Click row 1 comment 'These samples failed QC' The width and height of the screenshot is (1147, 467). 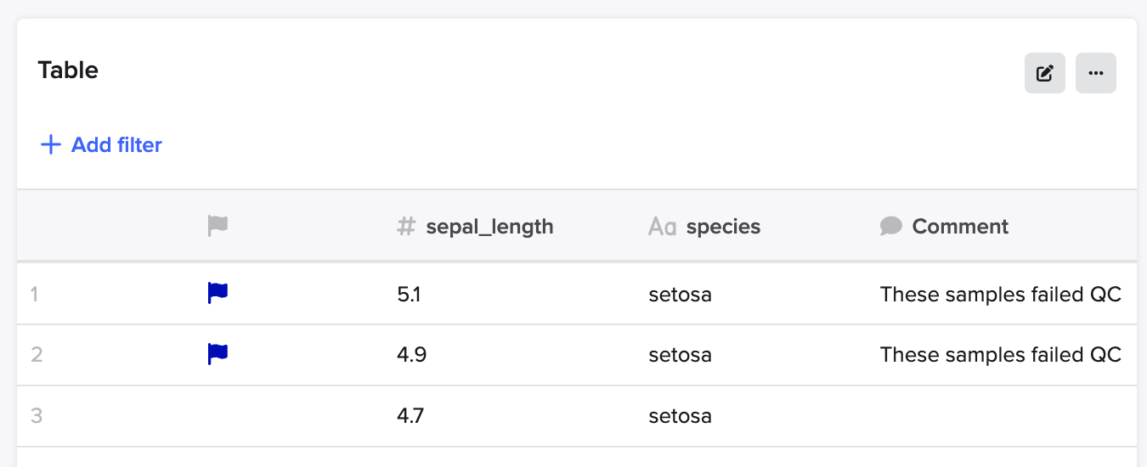(x=1001, y=295)
